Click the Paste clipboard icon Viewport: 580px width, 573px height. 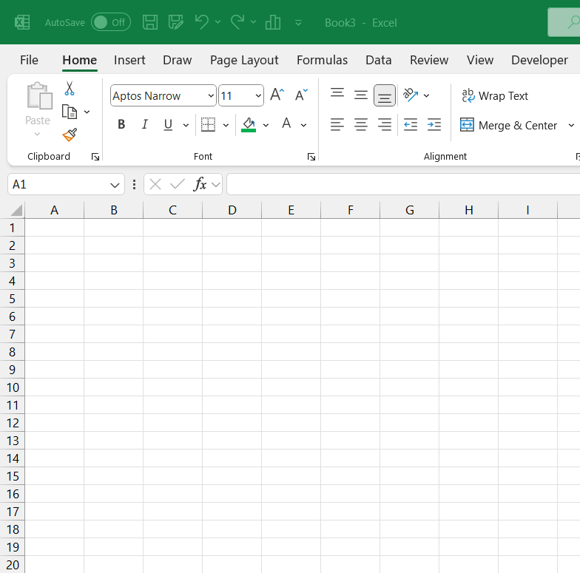click(x=39, y=96)
